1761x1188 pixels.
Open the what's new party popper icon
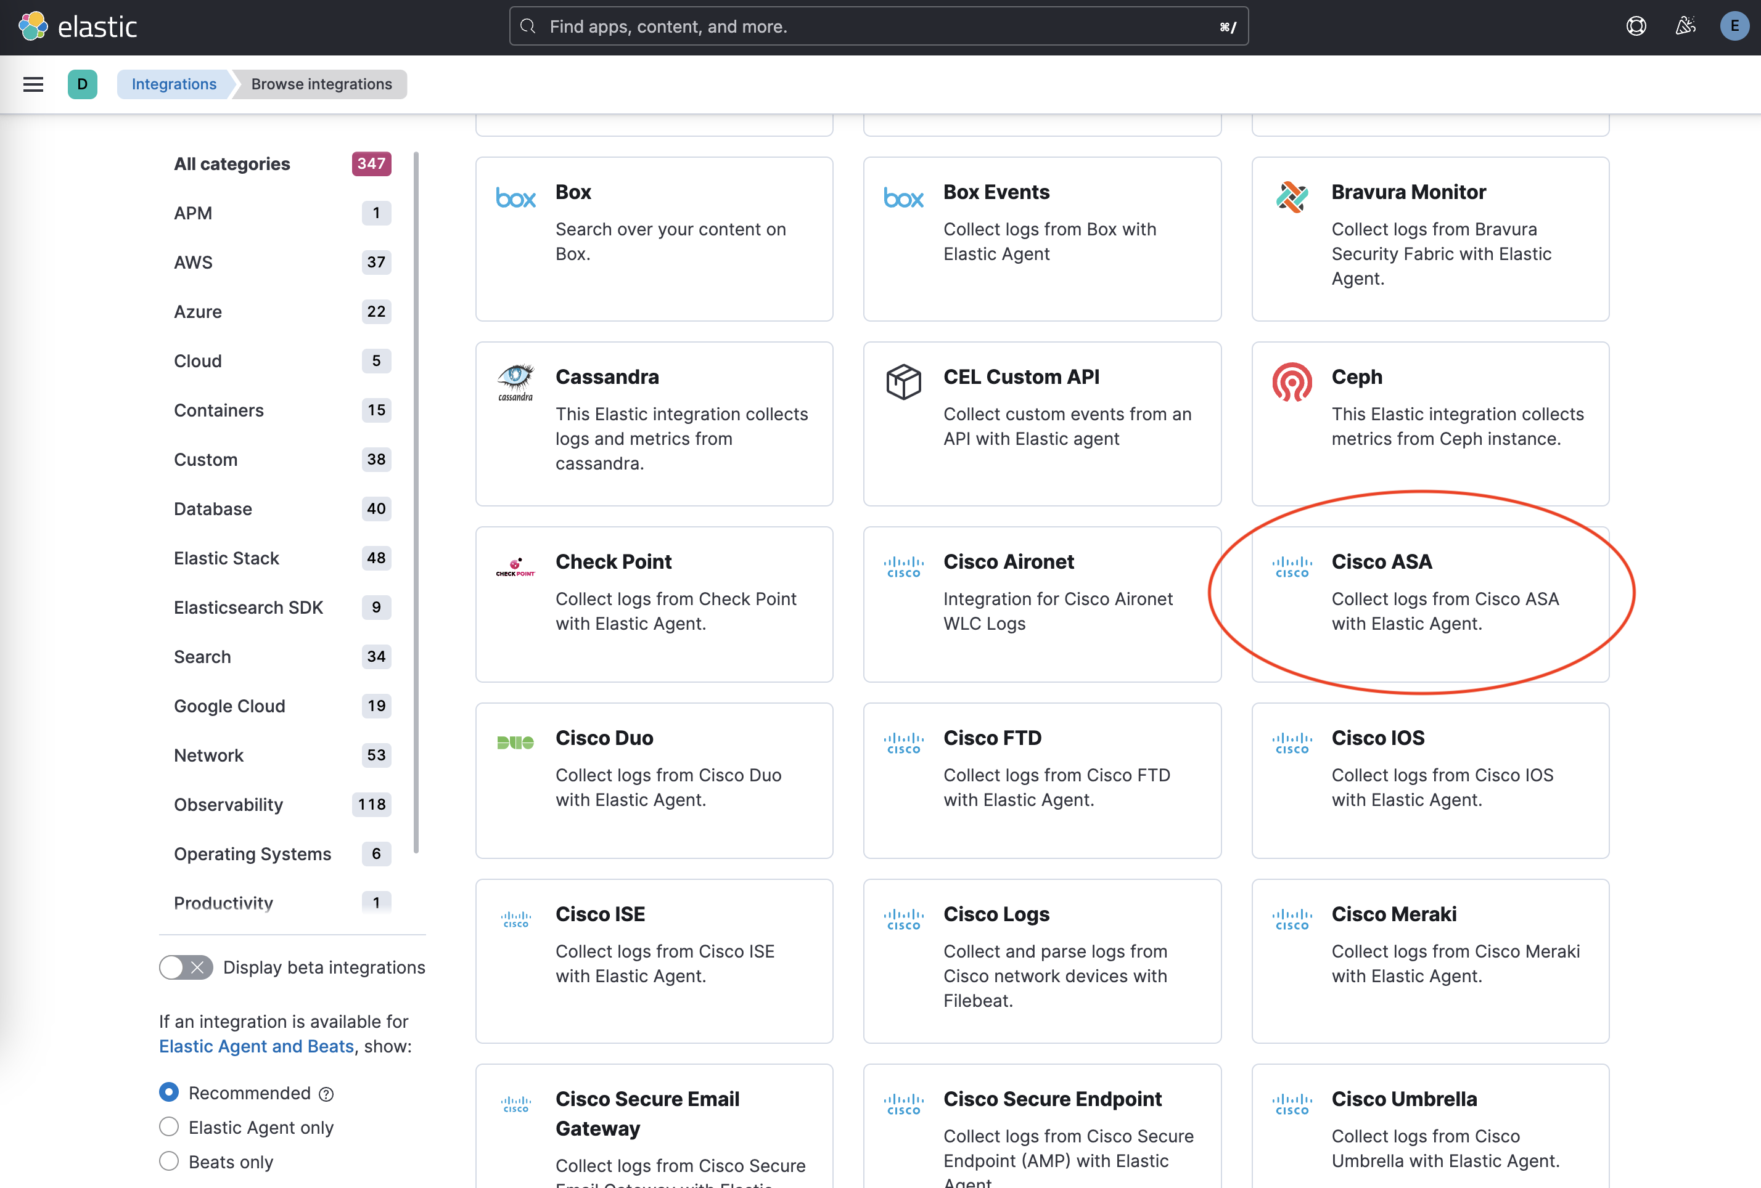1685,26
